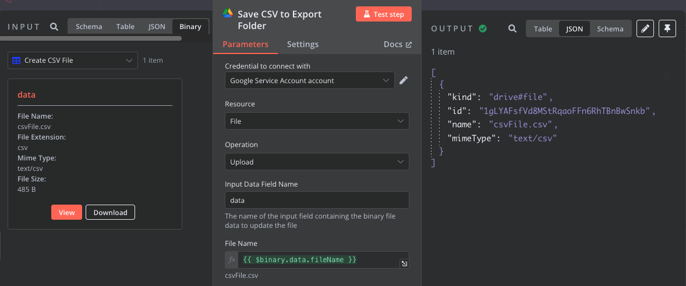Click the Input Data Field Name field

[317, 200]
